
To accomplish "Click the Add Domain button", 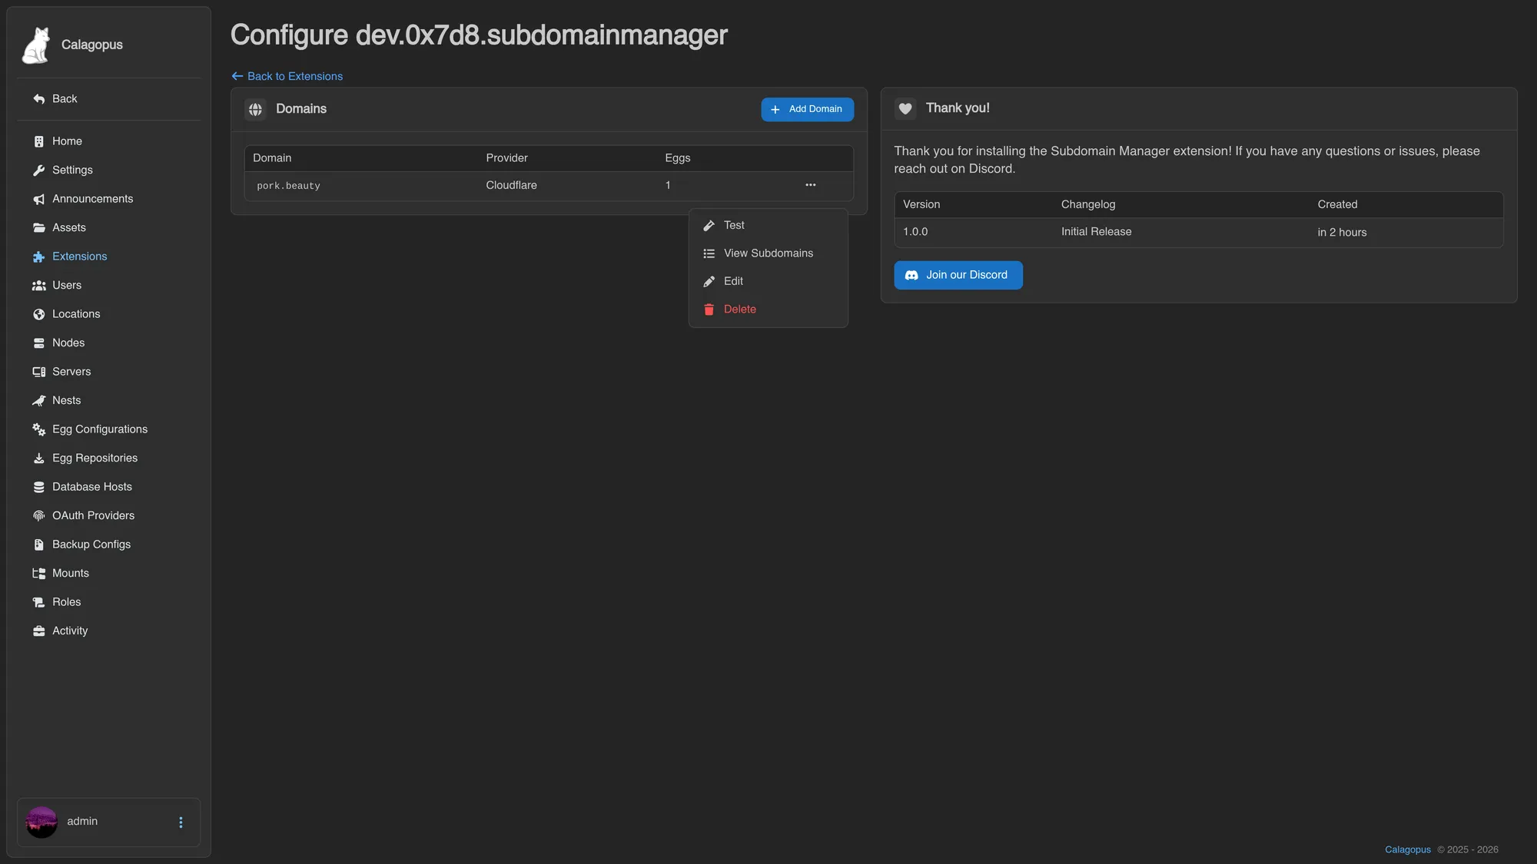I will [x=807, y=109].
